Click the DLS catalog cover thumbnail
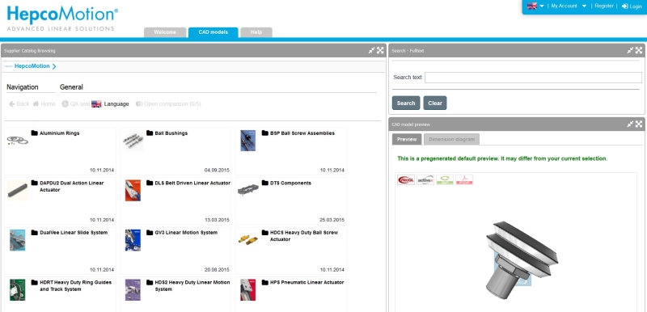The height and width of the screenshot is (312, 647). [x=133, y=191]
